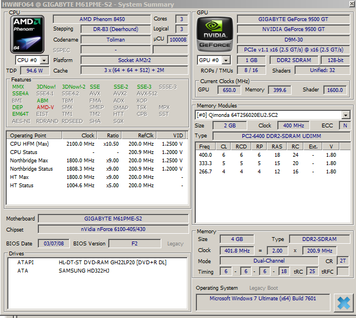Click the ECC value N
The width and height of the screenshot is (356, 318).
[345, 125]
